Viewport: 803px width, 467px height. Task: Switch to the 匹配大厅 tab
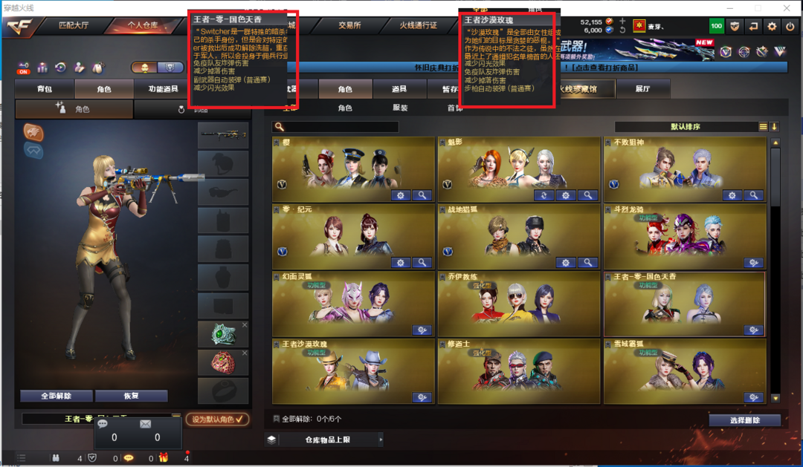tap(73, 25)
